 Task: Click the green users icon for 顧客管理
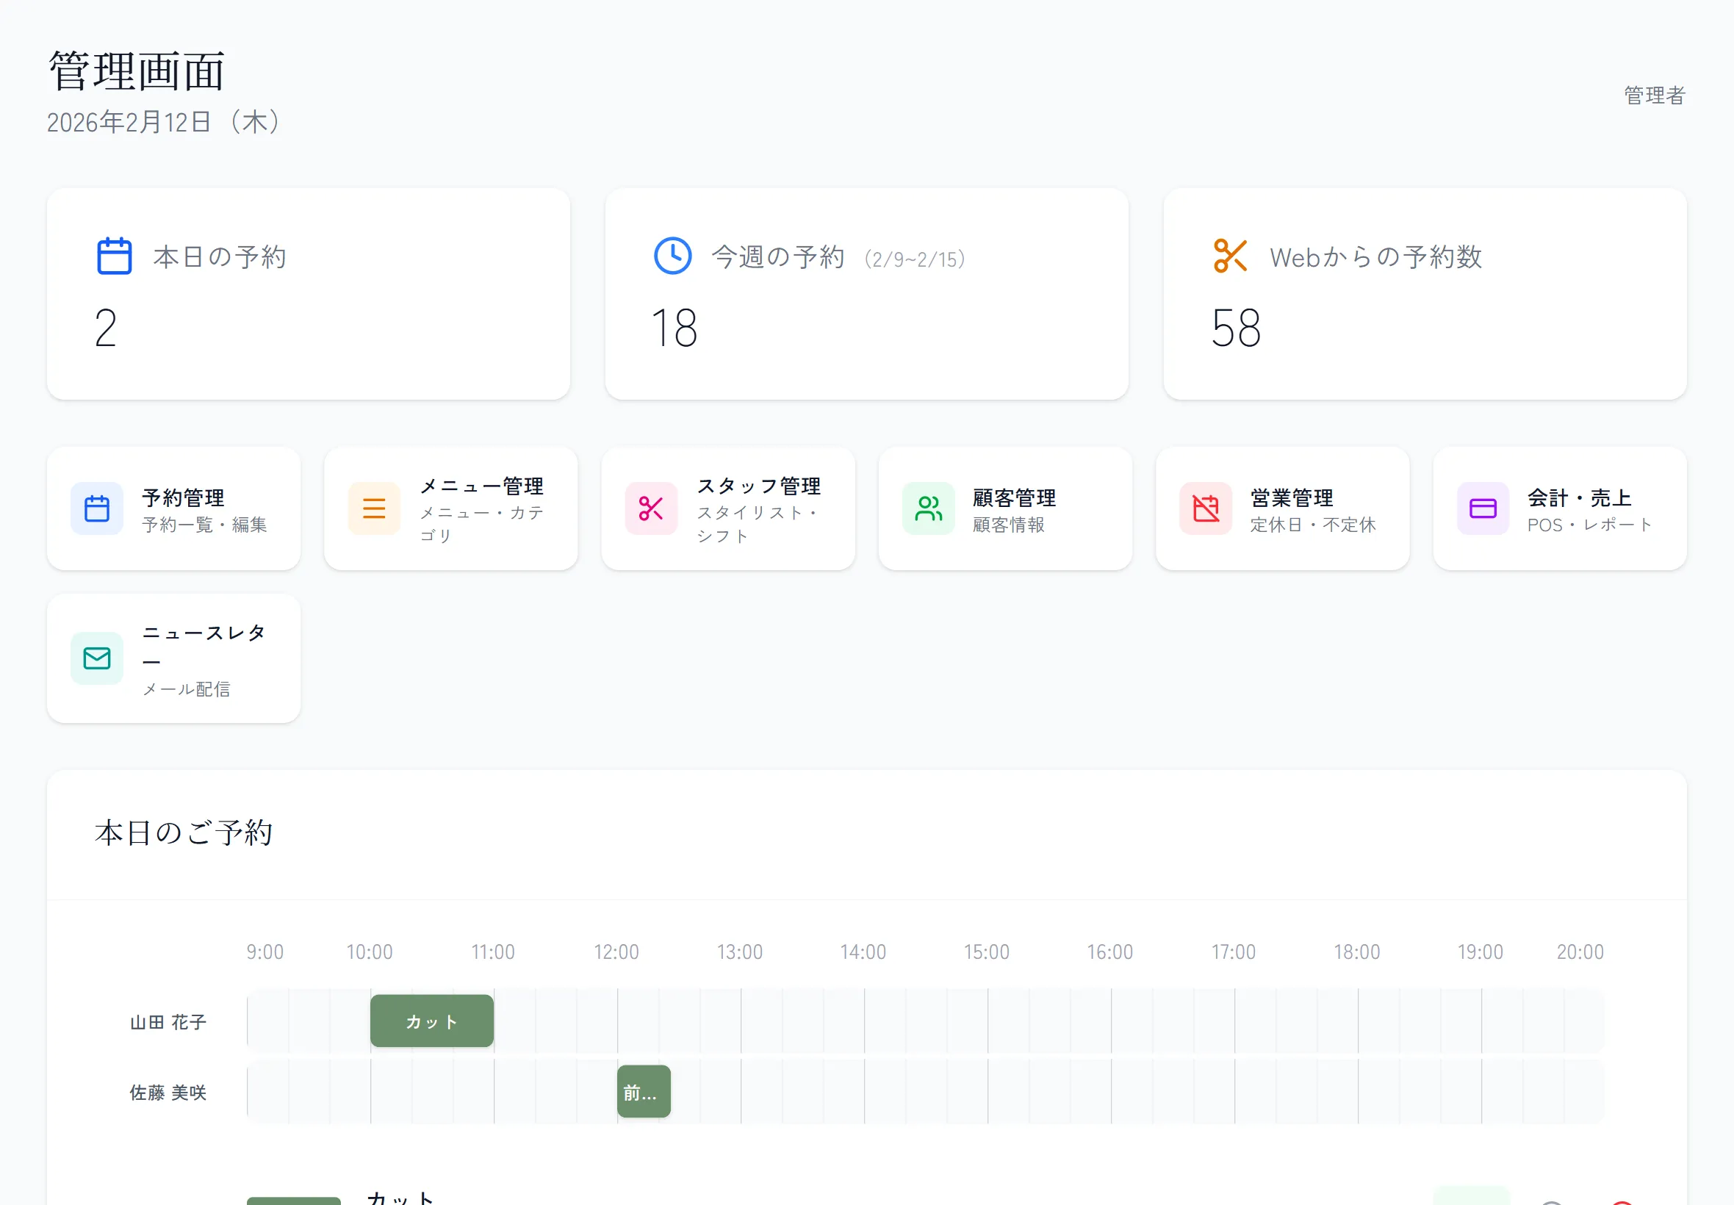(928, 508)
